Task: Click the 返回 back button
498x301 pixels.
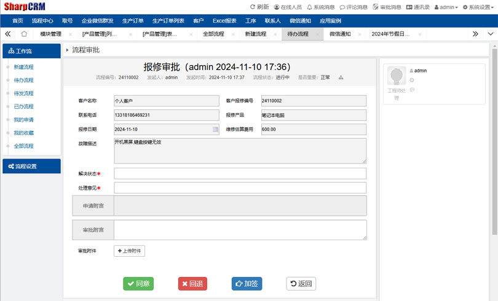Action: tap(301, 284)
